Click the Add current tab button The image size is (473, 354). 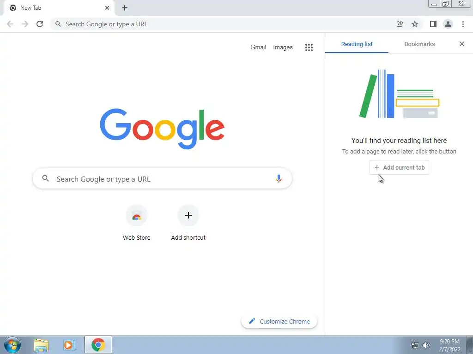pos(399,167)
